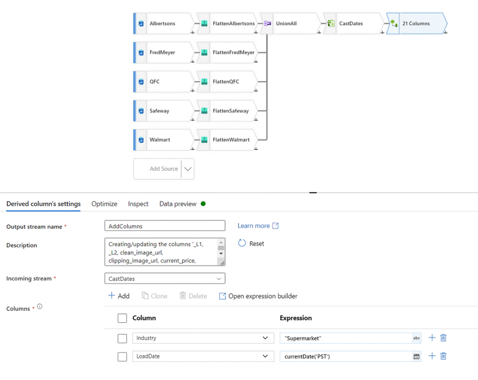The width and height of the screenshot is (478, 380).
Task: Select the FlattenSafeway node label
Action: pyautogui.click(x=231, y=111)
